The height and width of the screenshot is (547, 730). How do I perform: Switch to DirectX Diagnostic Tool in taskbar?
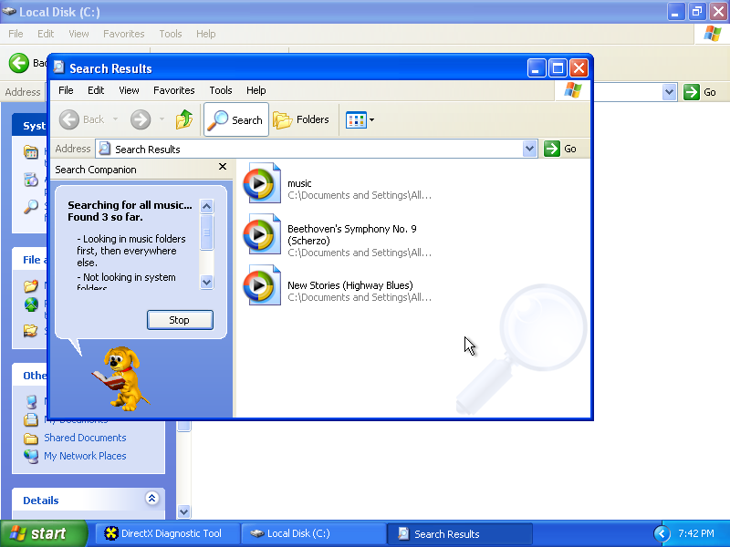click(x=164, y=534)
